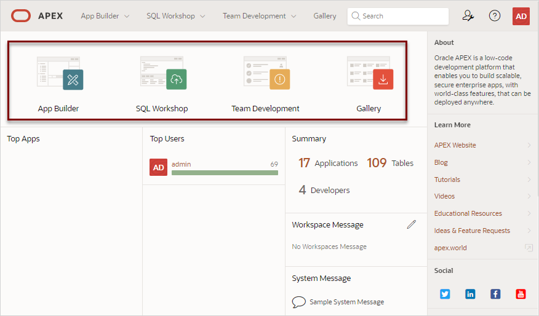Open Ideas & Feature Requests link

coord(472,231)
